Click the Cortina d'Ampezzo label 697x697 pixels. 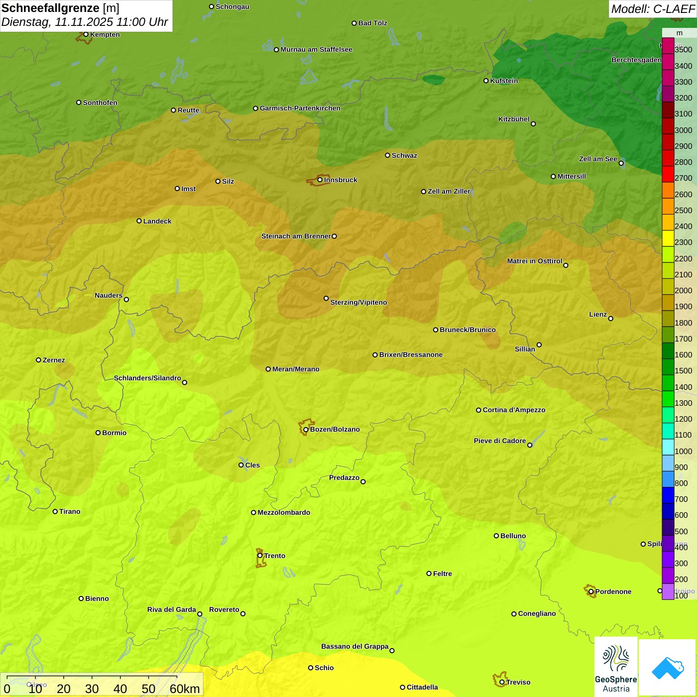pyautogui.click(x=514, y=410)
